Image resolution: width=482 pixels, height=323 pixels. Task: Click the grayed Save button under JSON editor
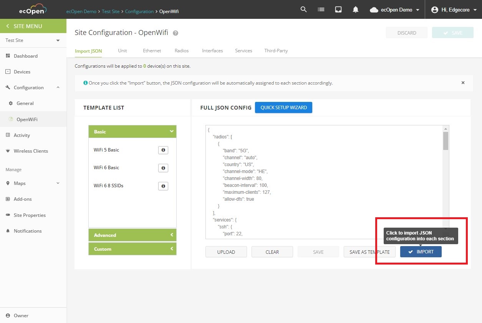(x=318, y=252)
